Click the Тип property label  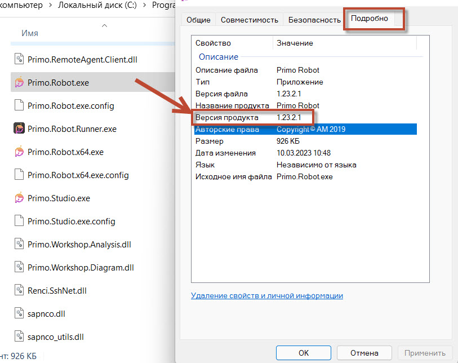pyautogui.click(x=202, y=82)
